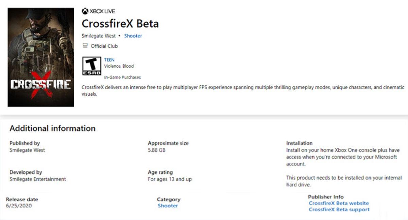Select the Shooter link under Category
The width and height of the screenshot is (408, 220).
click(168, 206)
